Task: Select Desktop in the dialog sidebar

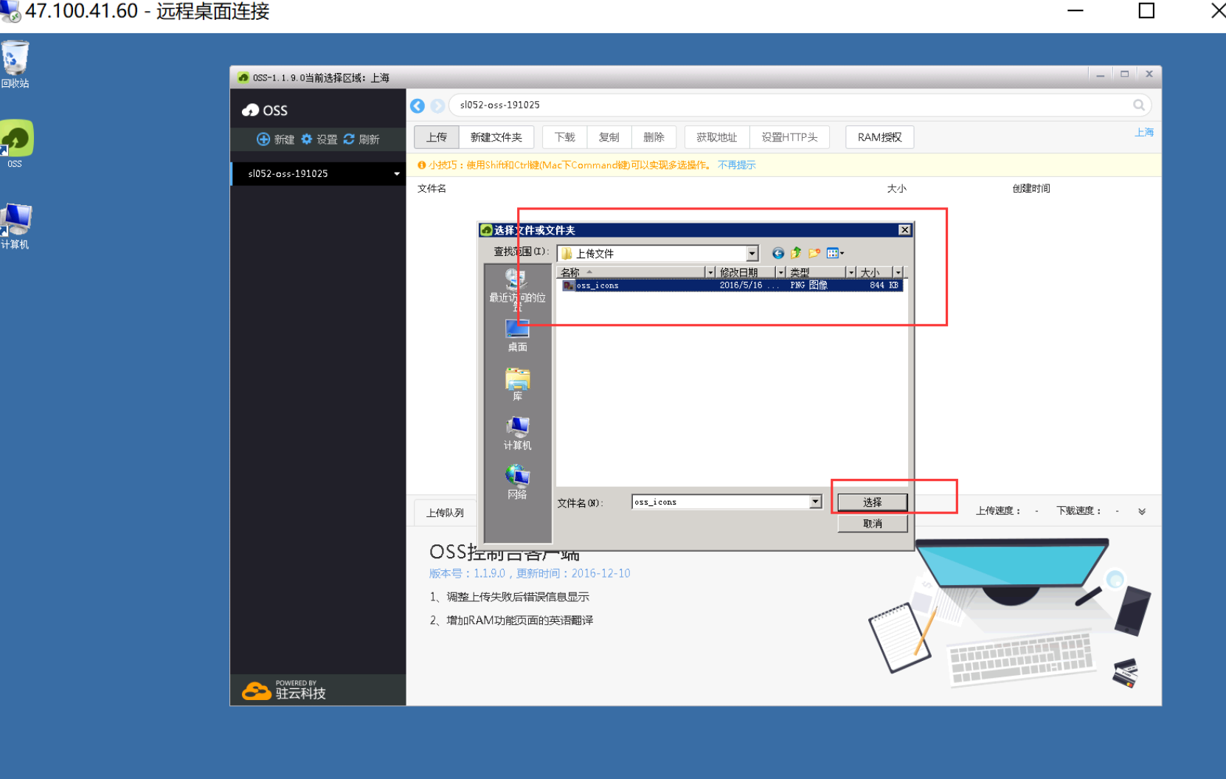Action: 517,336
